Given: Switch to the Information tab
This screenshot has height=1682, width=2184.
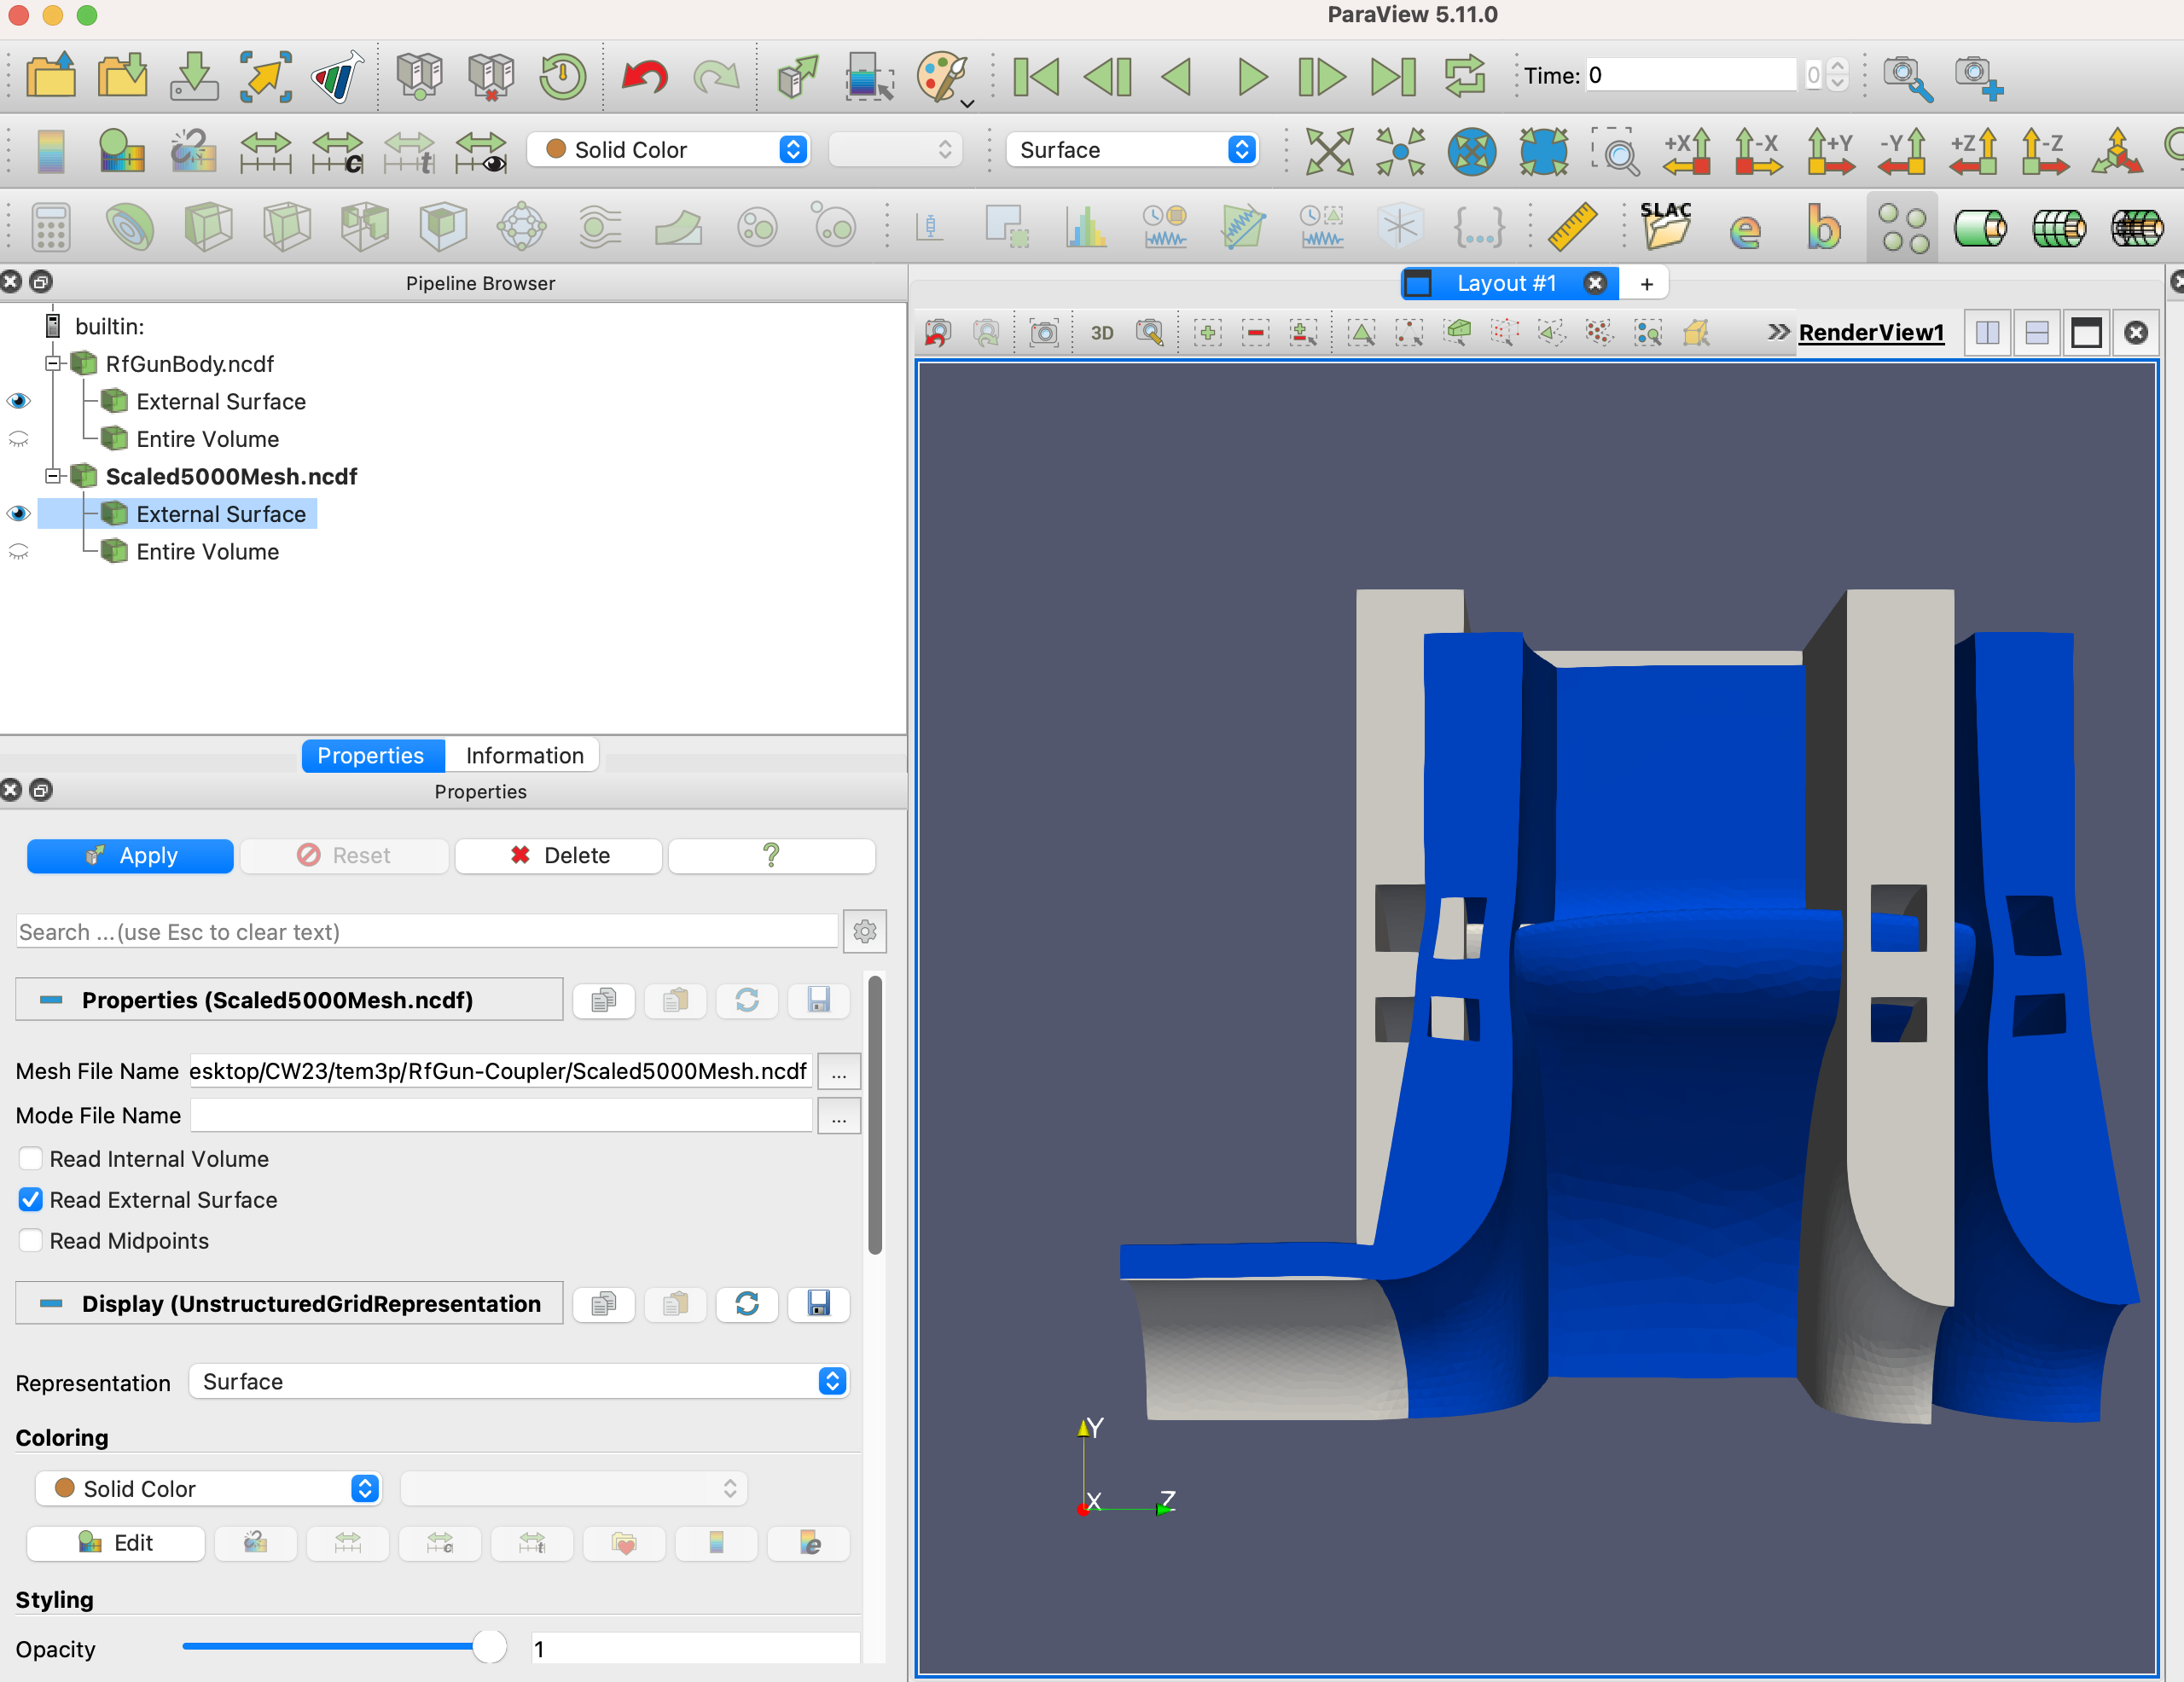Looking at the screenshot, I should click(524, 755).
